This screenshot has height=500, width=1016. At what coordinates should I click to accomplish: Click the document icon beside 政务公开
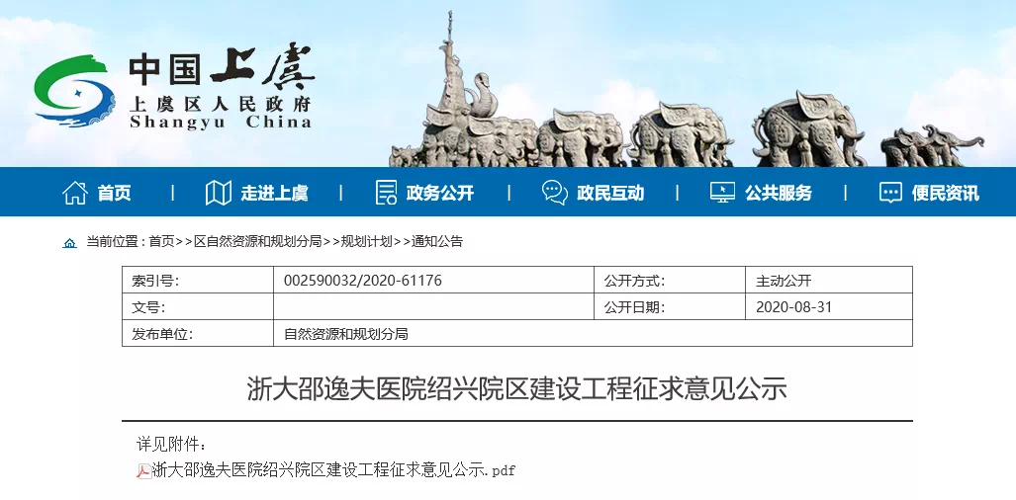[x=386, y=193]
